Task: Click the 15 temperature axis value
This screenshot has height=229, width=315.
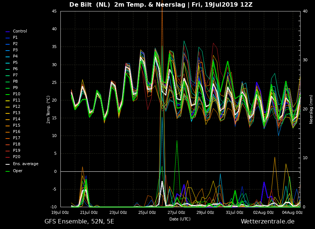Action: point(54,118)
